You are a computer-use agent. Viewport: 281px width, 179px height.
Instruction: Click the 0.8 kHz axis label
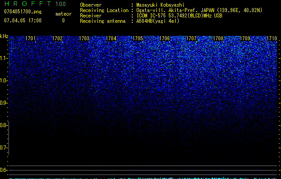coord(4,125)
